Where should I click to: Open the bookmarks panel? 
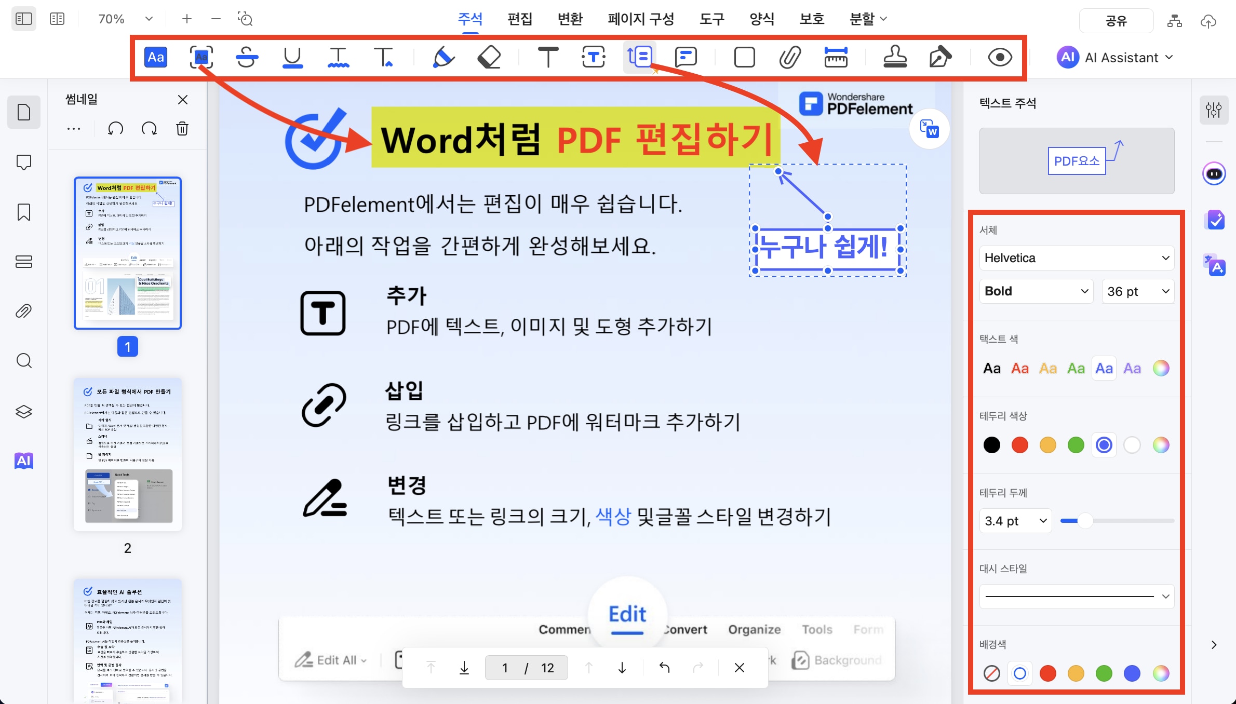[24, 212]
